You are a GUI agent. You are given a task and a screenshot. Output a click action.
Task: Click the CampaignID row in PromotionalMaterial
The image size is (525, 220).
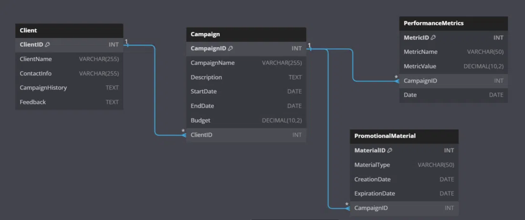(404, 208)
